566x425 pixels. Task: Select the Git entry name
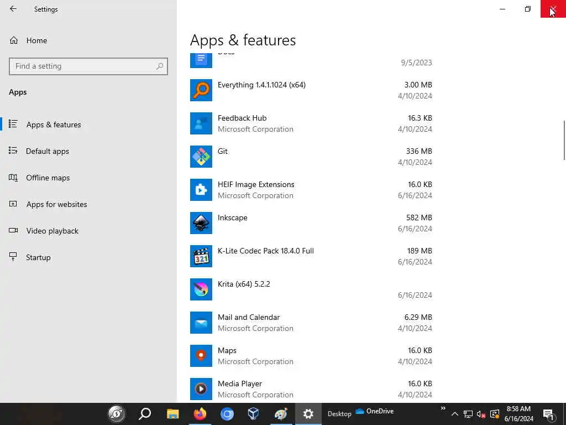222,151
